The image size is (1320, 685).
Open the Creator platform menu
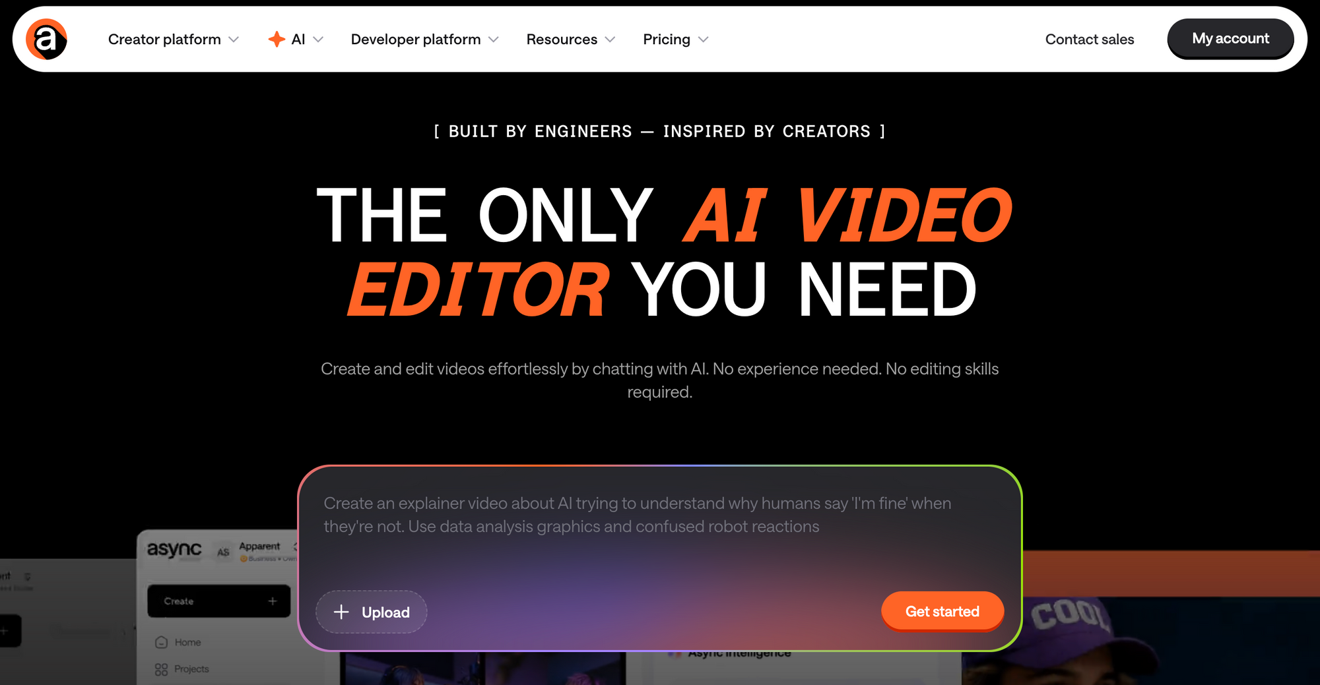point(164,40)
